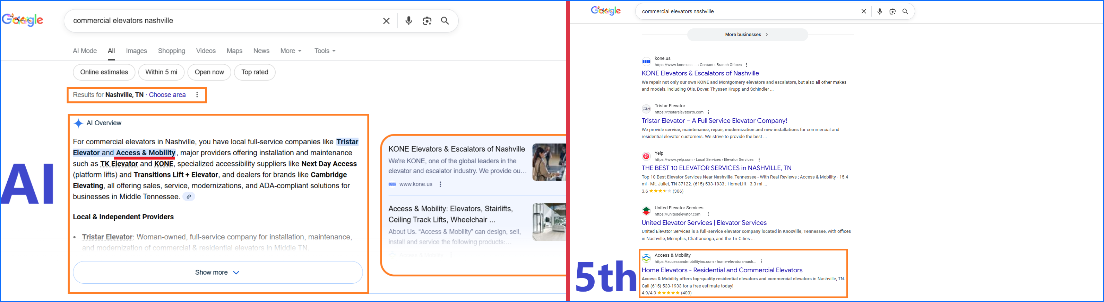Click AI Overview sparkle icon

point(78,123)
